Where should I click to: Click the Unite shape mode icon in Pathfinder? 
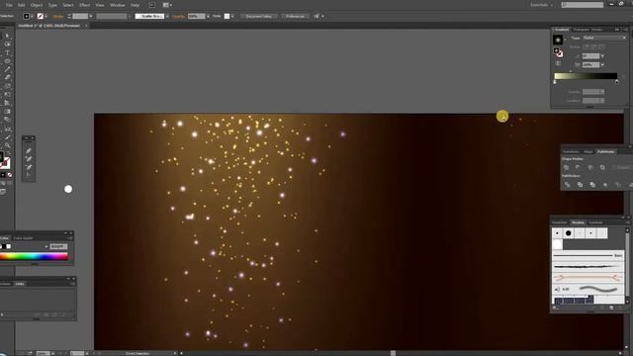[x=566, y=167]
